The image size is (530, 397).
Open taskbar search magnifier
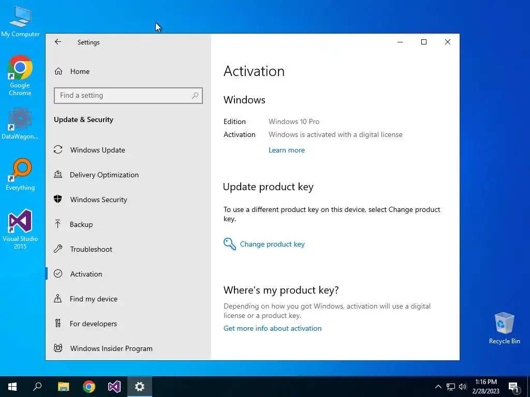(x=37, y=387)
